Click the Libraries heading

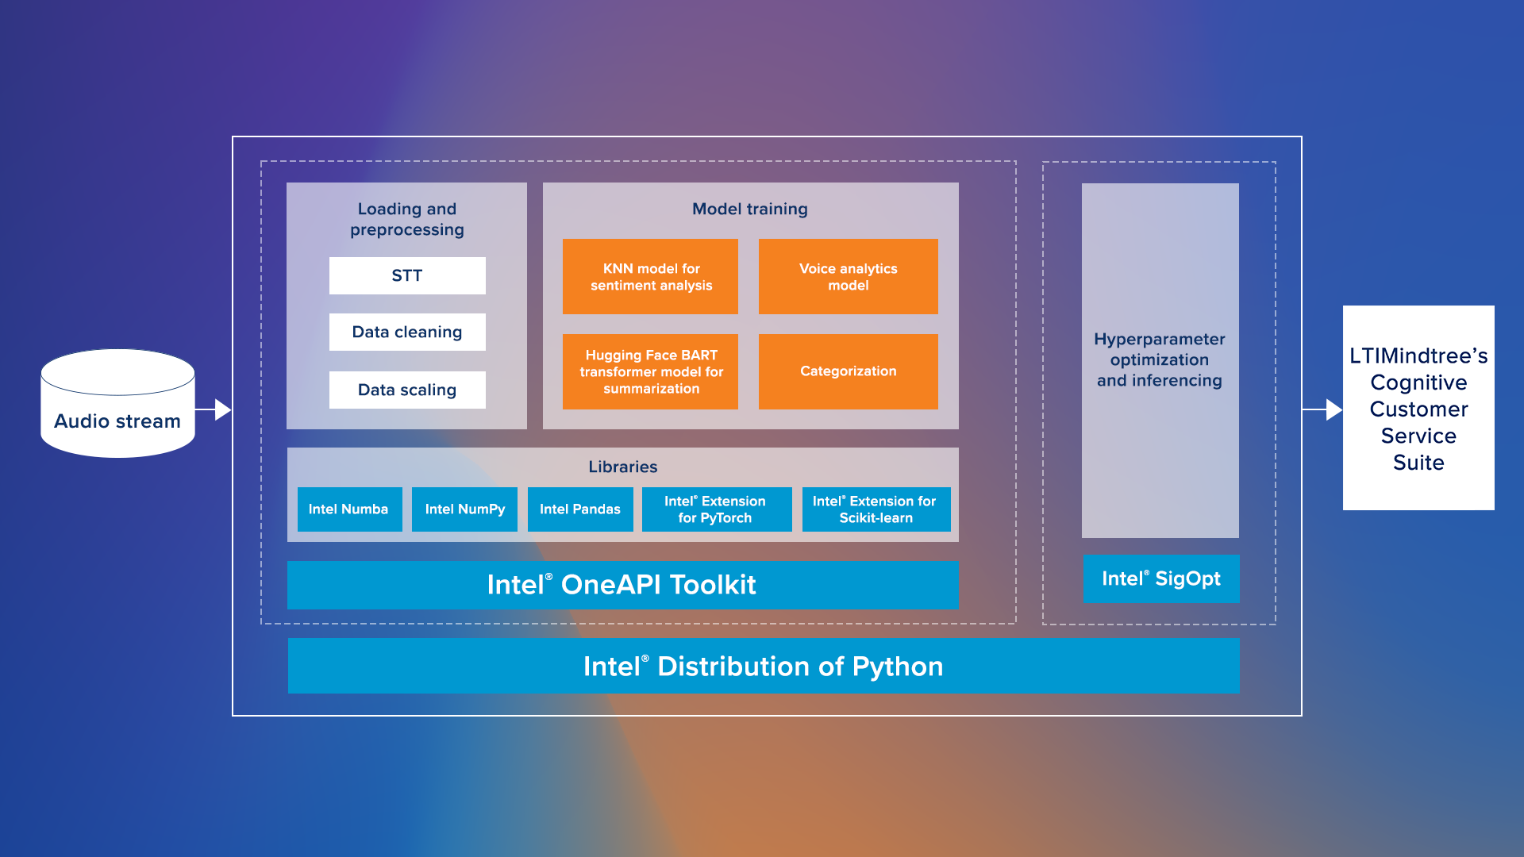(x=623, y=467)
